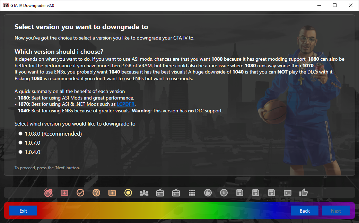Click the circular download arrow step icon
The image size is (359, 223).
pos(224,193)
